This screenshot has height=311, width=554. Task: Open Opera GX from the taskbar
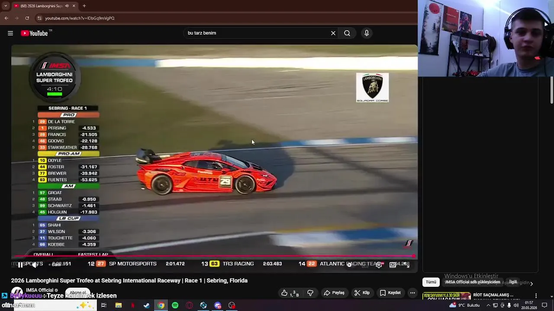[x=189, y=305]
